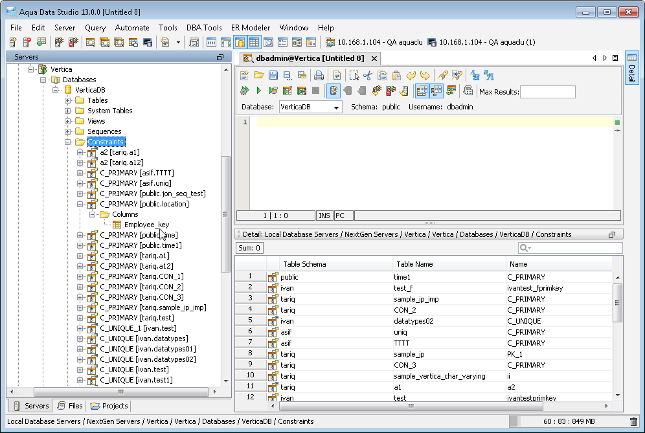Screen dimensions: 645x433
Task: Cut text with the scissors icon
Action: [368, 75]
